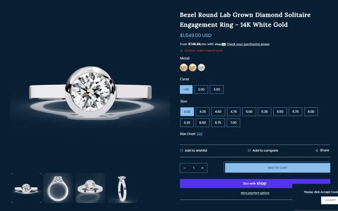This screenshot has height=211, width=338.
Task: Click the wishlist heart icon
Action: [x=181, y=151]
